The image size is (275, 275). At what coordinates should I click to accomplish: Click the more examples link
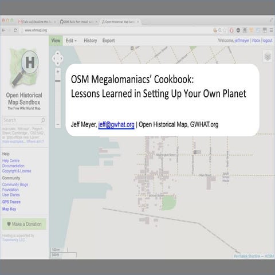pyautogui.click(x=13, y=142)
